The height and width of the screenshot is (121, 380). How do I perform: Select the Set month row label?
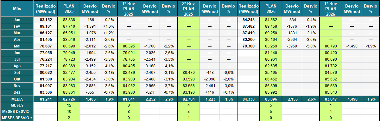17,72
